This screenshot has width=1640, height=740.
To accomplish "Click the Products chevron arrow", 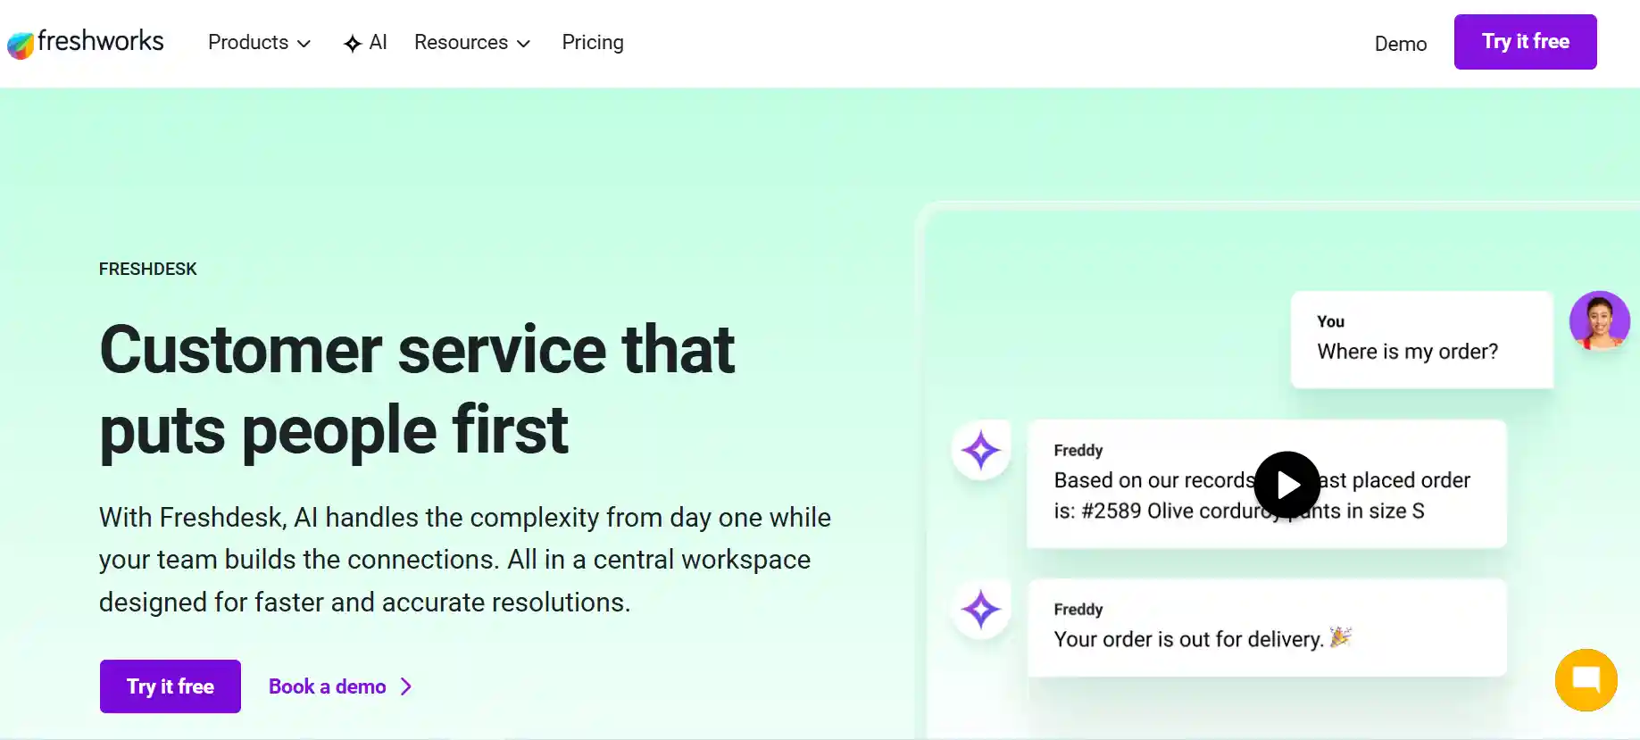I will (x=304, y=44).
